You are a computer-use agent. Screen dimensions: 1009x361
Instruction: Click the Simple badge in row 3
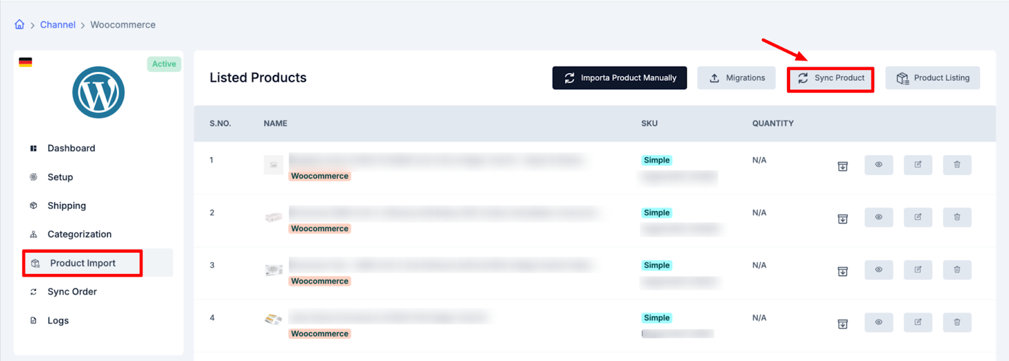coord(656,265)
